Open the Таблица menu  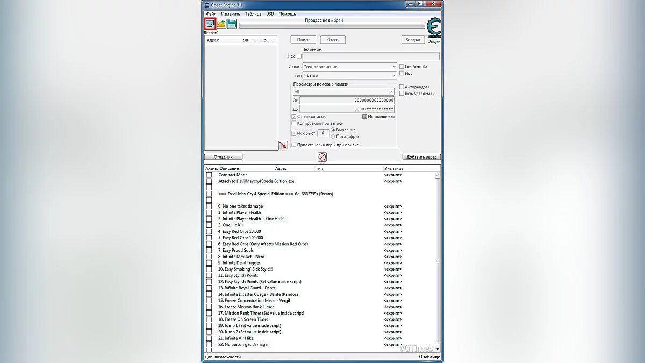click(x=253, y=13)
